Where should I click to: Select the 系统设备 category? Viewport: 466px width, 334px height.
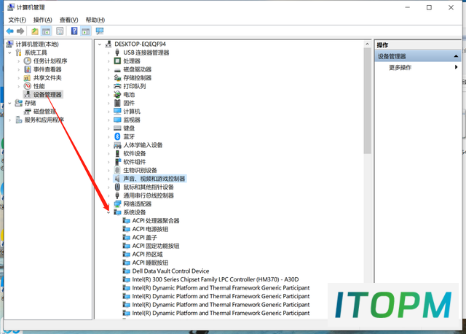point(135,212)
